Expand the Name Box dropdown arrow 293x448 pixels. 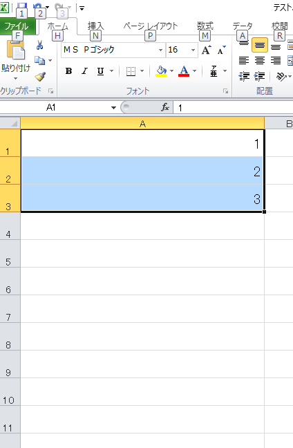[113, 108]
